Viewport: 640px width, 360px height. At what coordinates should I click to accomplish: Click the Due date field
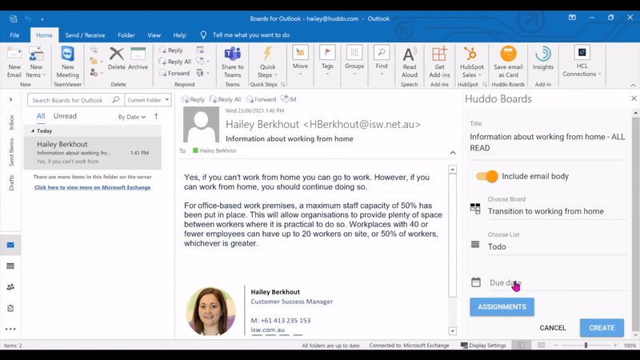coord(557,282)
